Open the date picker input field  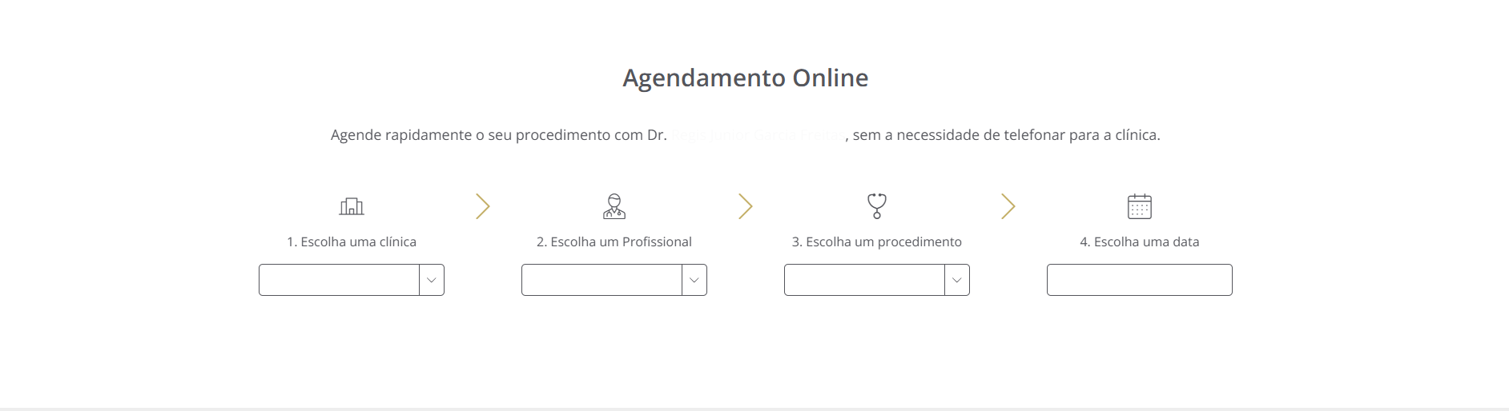coord(1139,280)
